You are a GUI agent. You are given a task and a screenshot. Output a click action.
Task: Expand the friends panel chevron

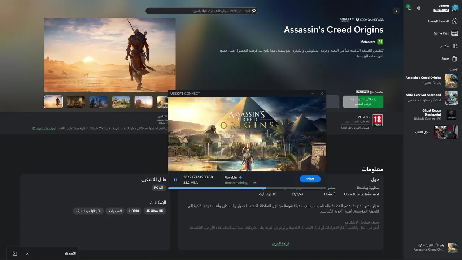[x=27, y=253]
